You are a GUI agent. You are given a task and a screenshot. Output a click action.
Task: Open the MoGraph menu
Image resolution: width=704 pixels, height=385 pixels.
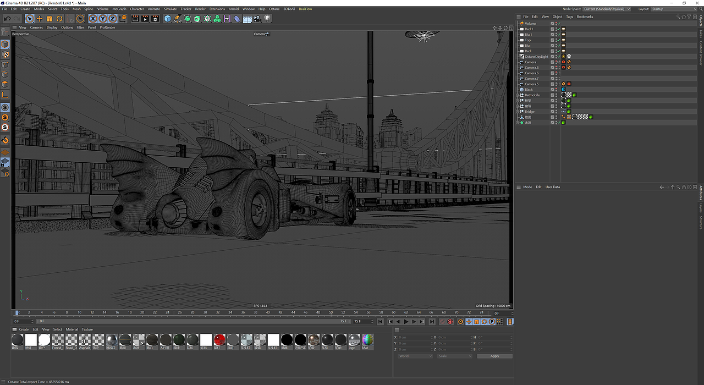119,9
